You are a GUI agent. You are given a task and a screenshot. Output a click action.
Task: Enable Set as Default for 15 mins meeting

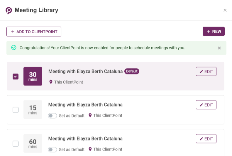[53, 116]
